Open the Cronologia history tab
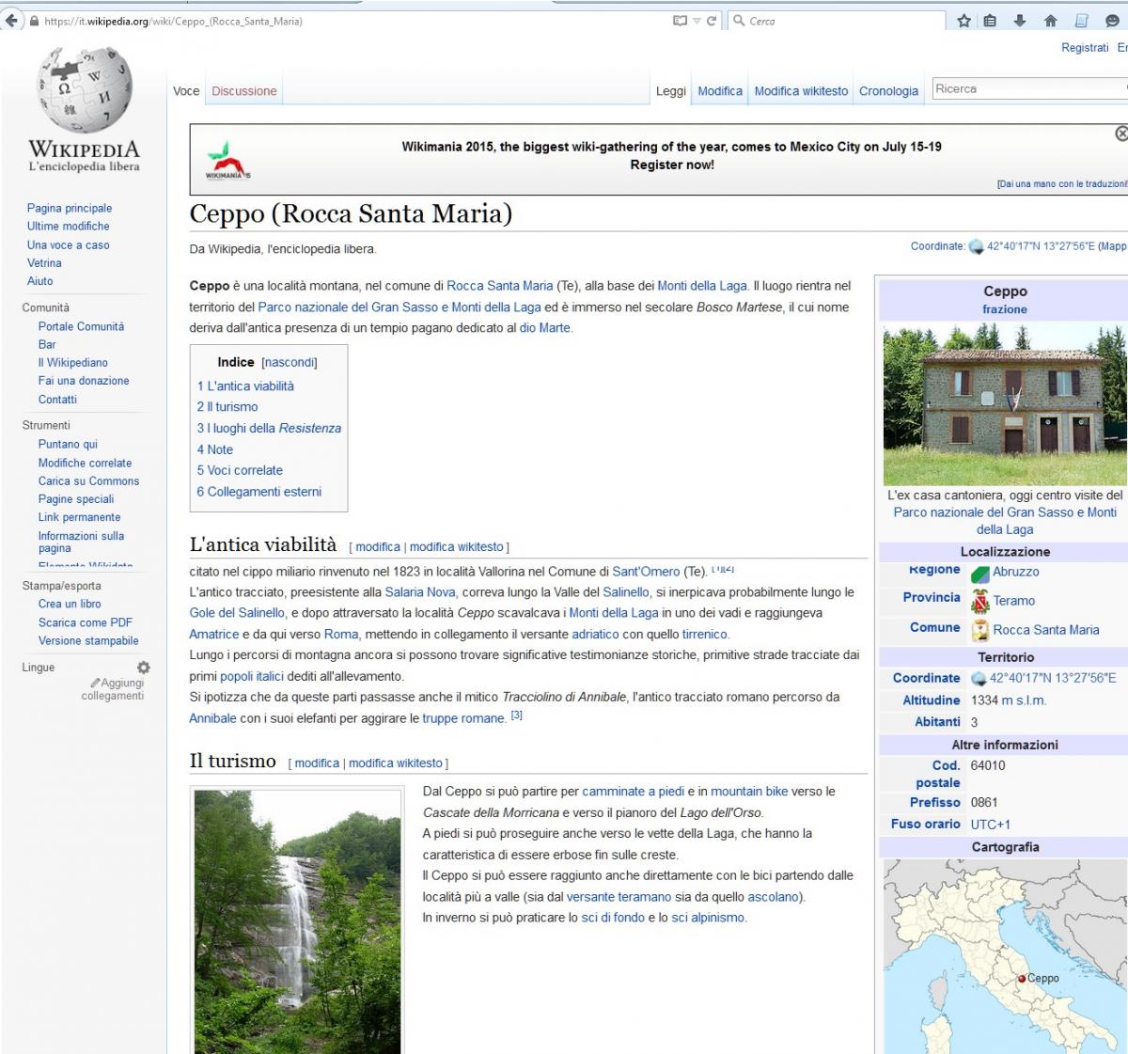1128x1054 pixels. pyautogui.click(x=888, y=91)
